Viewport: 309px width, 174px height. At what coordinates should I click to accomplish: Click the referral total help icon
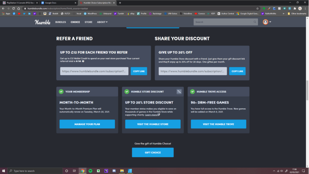tap(83, 61)
